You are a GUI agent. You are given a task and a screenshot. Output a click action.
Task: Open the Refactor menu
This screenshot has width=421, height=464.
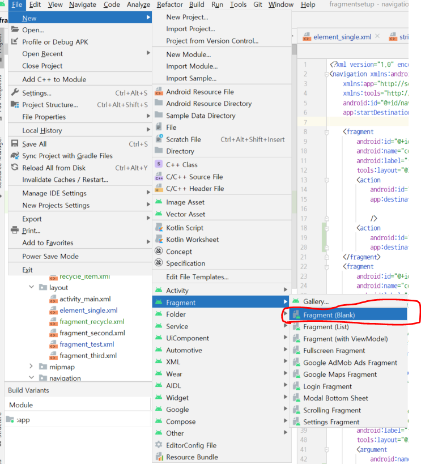pyautogui.click(x=170, y=5)
